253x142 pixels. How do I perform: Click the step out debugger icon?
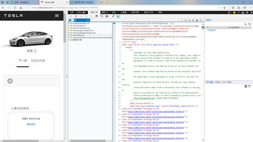pyautogui.click(x=91, y=16)
